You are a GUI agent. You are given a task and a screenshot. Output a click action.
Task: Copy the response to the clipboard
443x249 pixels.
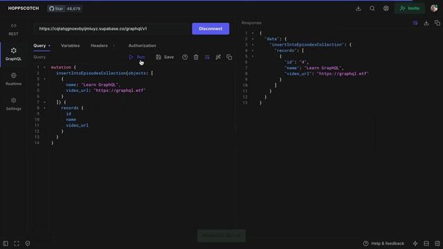437,23
